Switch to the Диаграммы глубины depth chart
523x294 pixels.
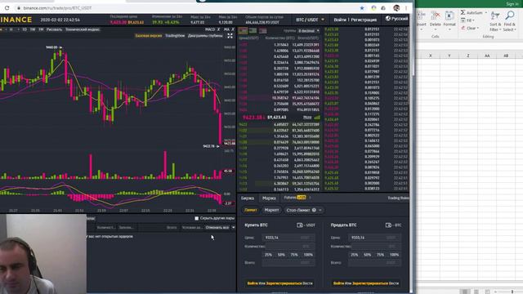click(205, 36)
